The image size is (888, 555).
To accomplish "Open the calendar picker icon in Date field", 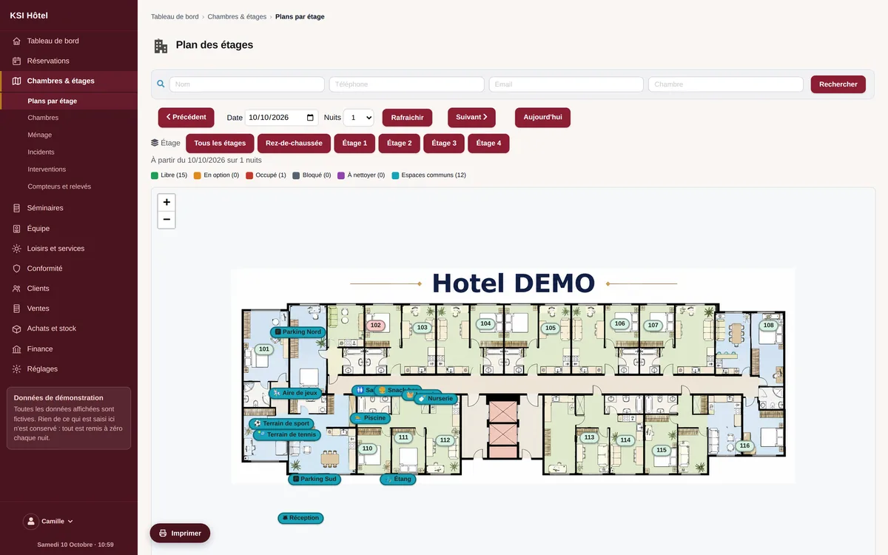I will point(310,118).
